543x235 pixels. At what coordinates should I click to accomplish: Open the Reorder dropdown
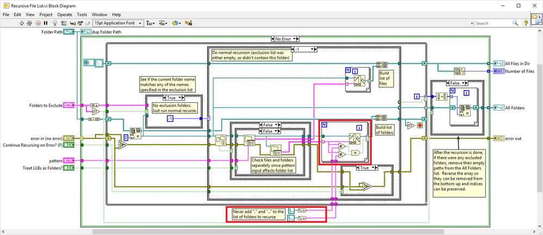tap(176, 23)
